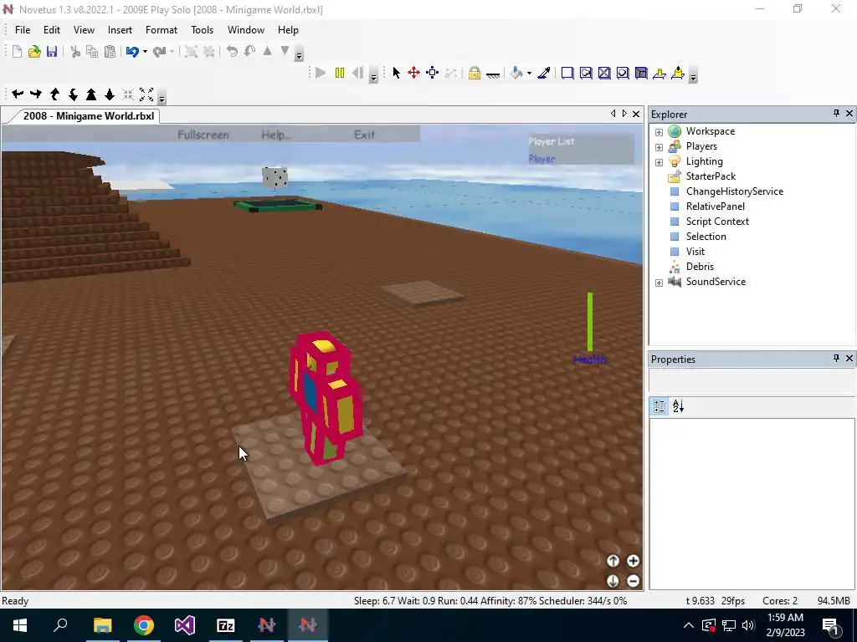Viewport: 857px width, 642px height.
Task: Click the Ungroup objects icon
Action: [208, 51]
